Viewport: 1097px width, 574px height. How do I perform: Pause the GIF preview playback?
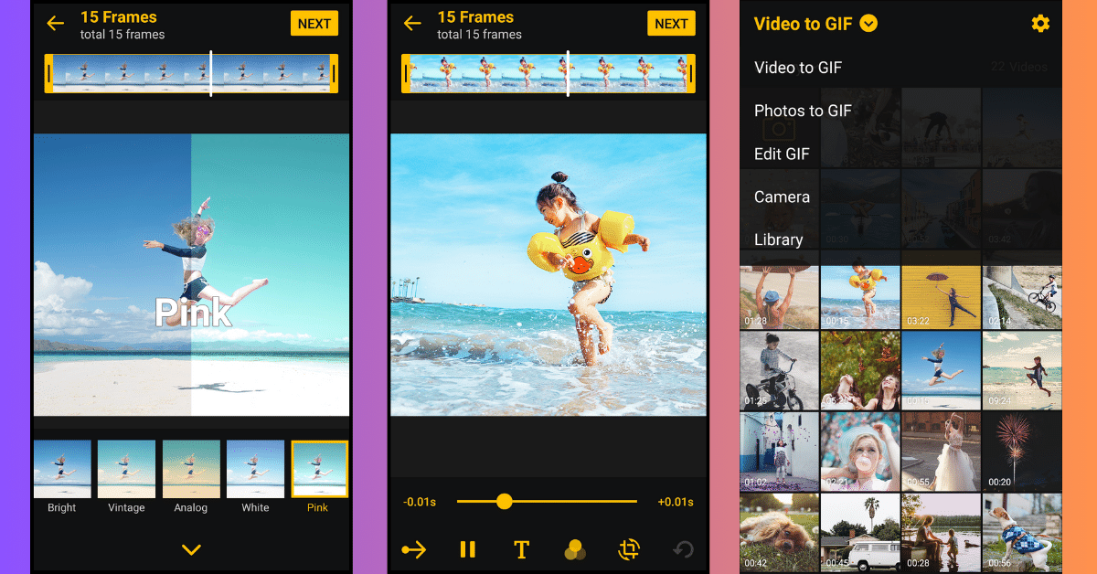pyautogui.click(x=467, y=549)
